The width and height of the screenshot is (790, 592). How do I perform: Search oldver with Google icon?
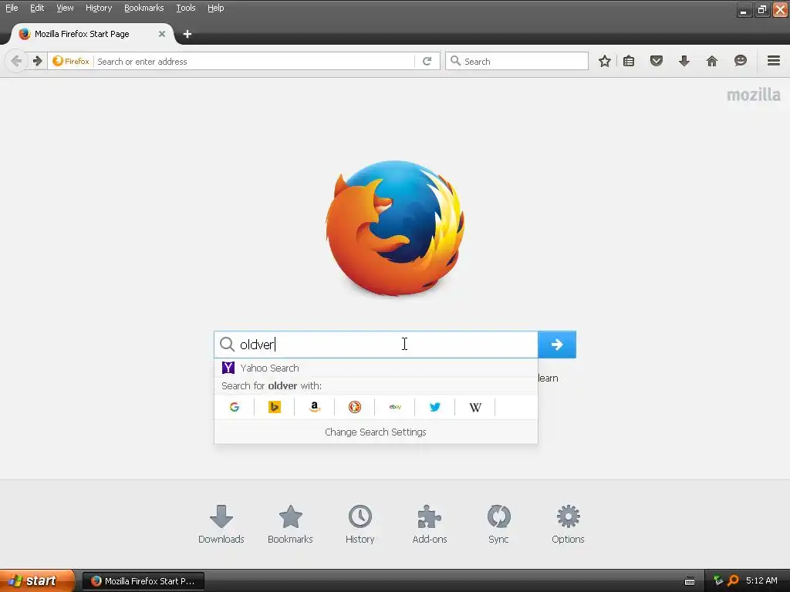[x=235, y=407]
